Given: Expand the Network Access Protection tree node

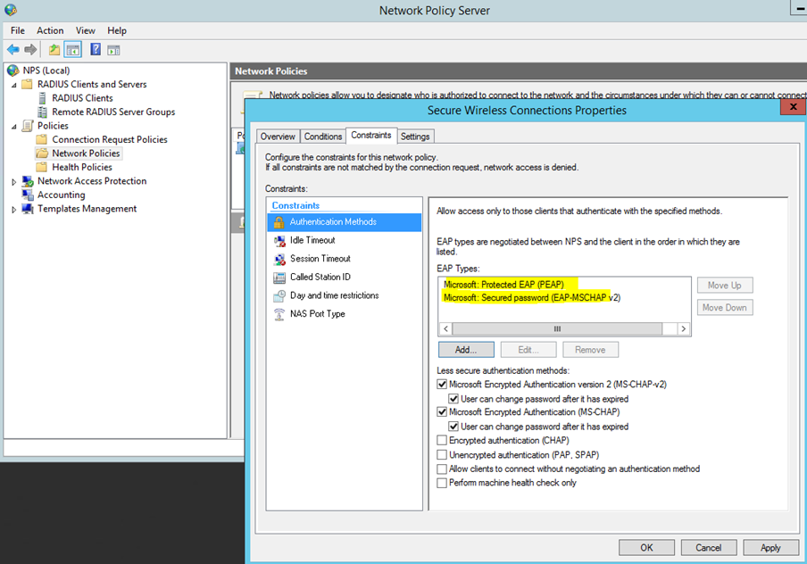Looking at the screenshot, I should click(x=13, y=181).
